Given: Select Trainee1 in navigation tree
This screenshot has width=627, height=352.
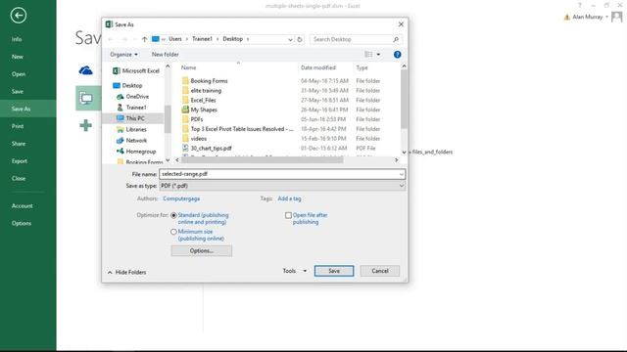Looking at the screenshot, I should 131,108.
